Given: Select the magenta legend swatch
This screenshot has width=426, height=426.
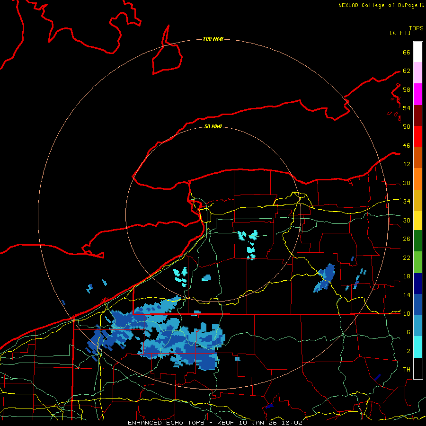Looking at the screenshot, I should click(418, 94).
